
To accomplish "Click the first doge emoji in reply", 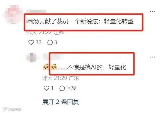I will [46, 67].
